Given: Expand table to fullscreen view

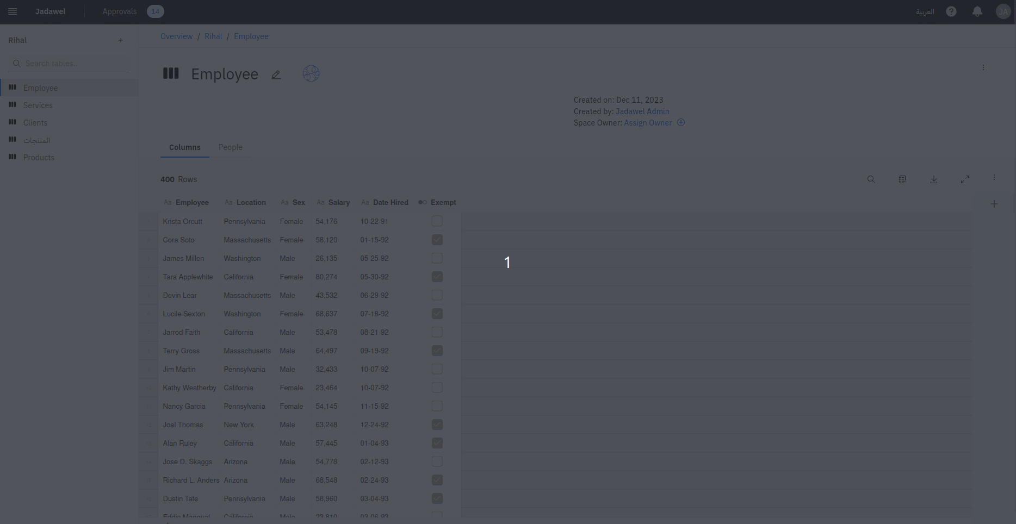Looking at the screenshot, I should pyautogui.click(x=964, y=179).
